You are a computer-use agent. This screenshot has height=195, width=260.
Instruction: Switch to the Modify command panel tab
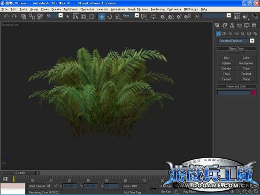click(225, 25)
